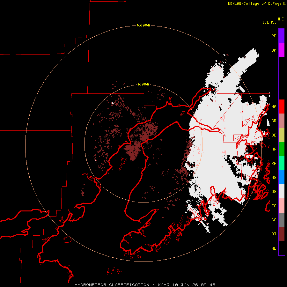Click the HYDROMETEOR CLASSIFICATION title text
The height and width of the screenshot is (287, 287).
112,285
